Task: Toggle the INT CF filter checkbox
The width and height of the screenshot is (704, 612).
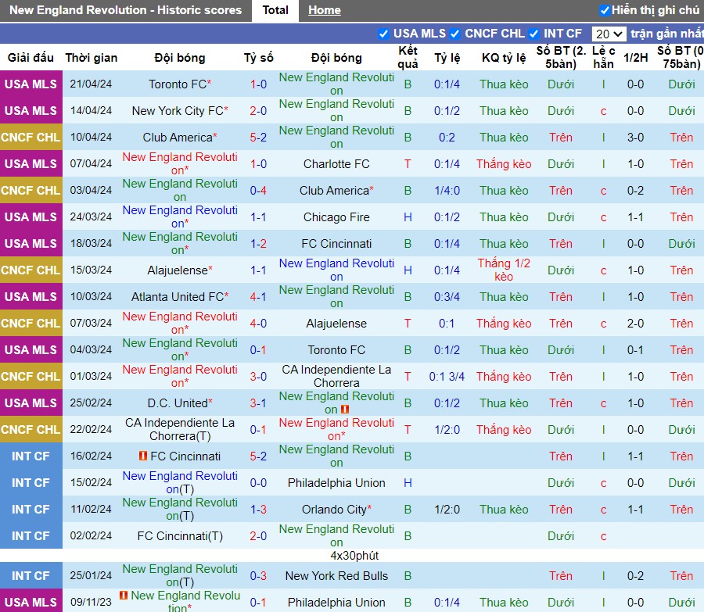Action: [x=533, y=34]
